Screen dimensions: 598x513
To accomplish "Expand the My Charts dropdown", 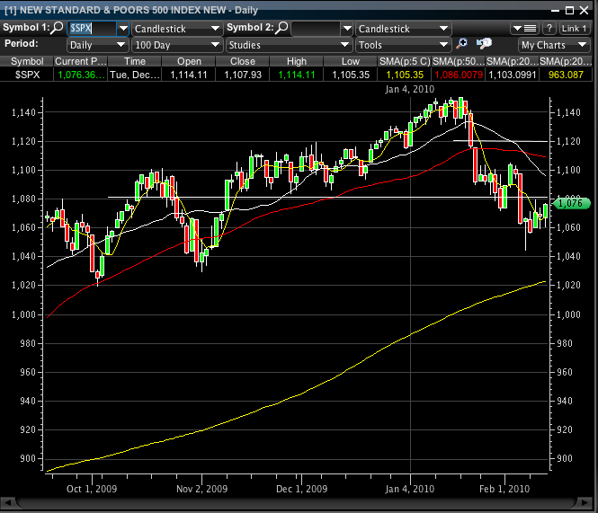I will 555,44.
